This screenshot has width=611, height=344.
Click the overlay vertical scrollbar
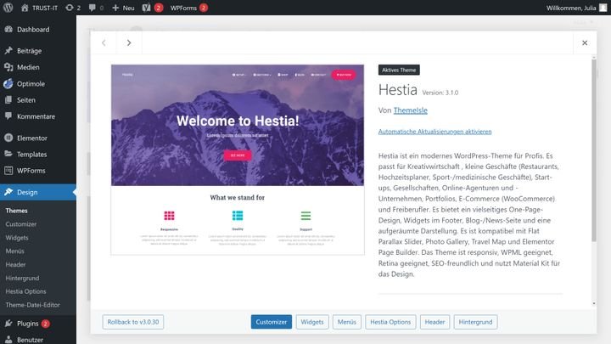coord(594,150)
